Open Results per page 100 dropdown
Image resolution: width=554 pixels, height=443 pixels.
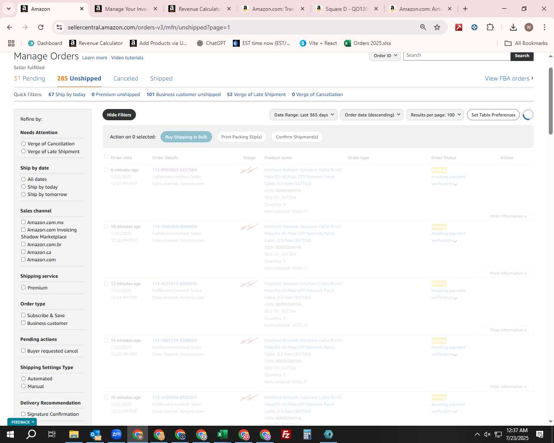point(435,115)
